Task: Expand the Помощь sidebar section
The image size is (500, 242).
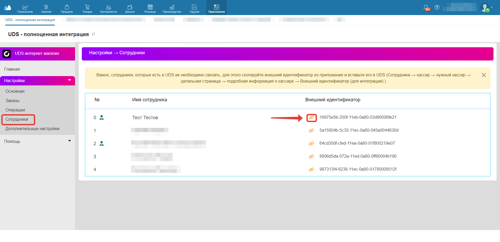Action: (70, 141)
